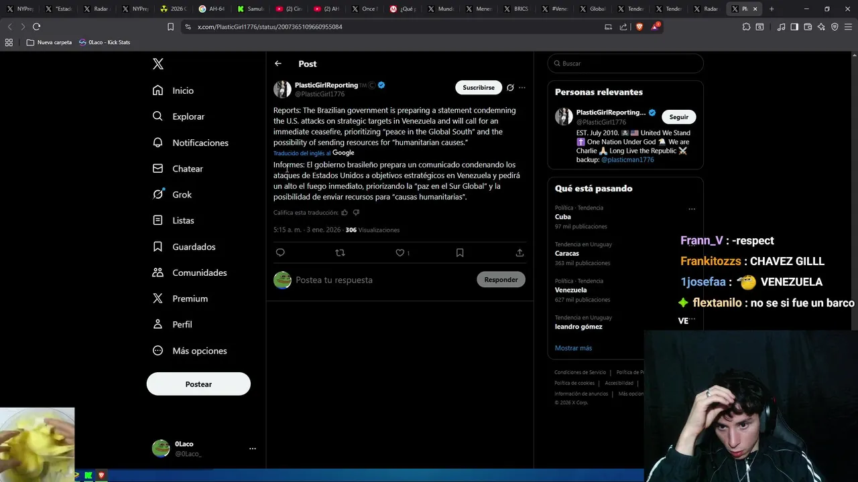
Task: Bookmark the post
Action: tap(460, 252)
